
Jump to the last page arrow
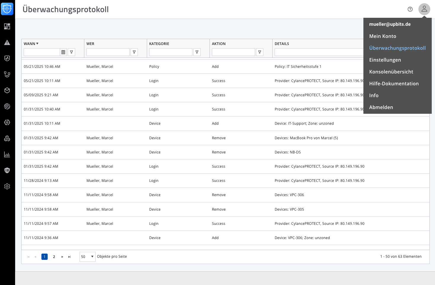click(70, 257)
